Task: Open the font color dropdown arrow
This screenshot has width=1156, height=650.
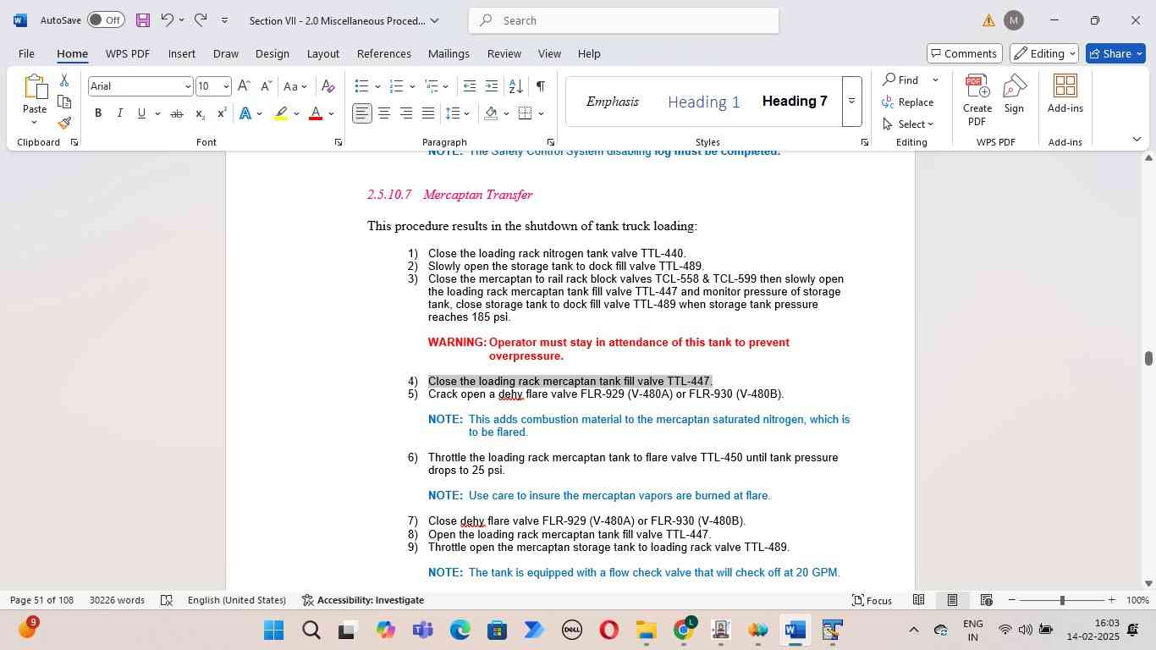Action: (331, 113)
